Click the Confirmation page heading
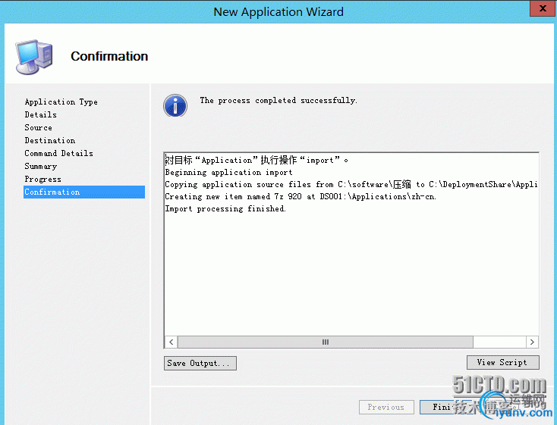Screen dimensions: 557x425 [x=109, y=56]
